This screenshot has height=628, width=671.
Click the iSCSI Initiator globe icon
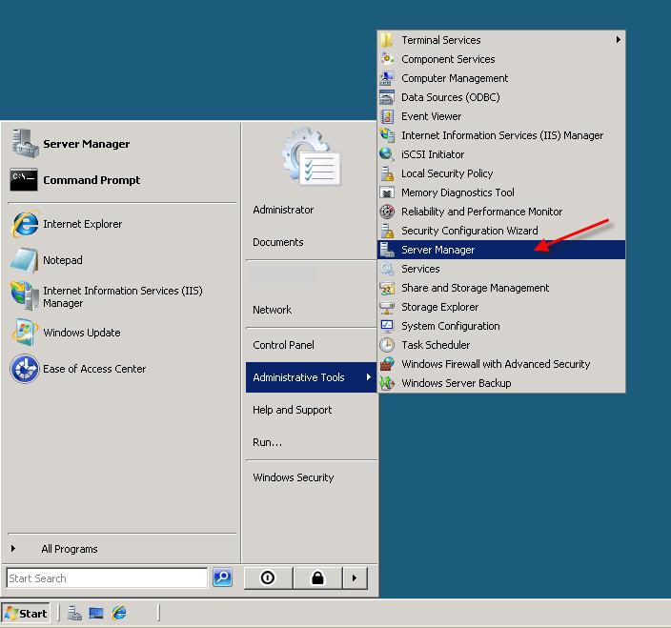click(387, 154)
